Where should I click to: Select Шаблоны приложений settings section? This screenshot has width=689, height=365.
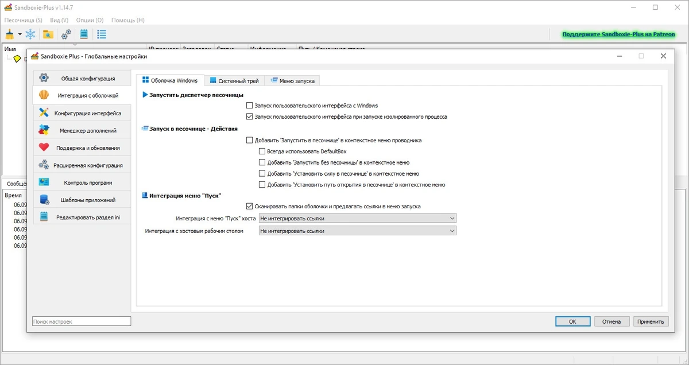(x=82, y=200)
